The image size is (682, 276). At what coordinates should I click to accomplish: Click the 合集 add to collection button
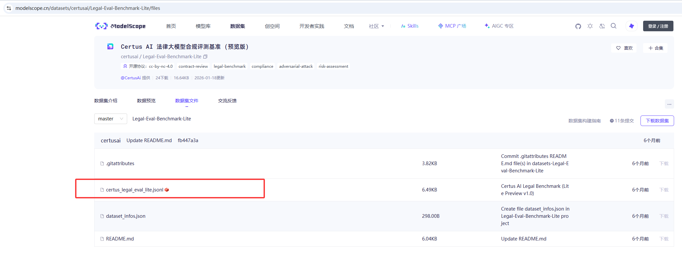click(656, 48)
